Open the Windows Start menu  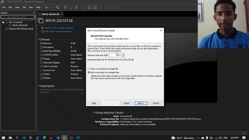[x=3, y=138]
